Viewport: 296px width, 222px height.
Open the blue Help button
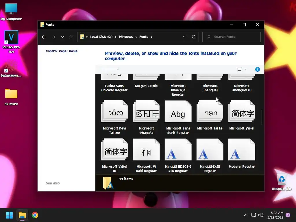[258, 69]
